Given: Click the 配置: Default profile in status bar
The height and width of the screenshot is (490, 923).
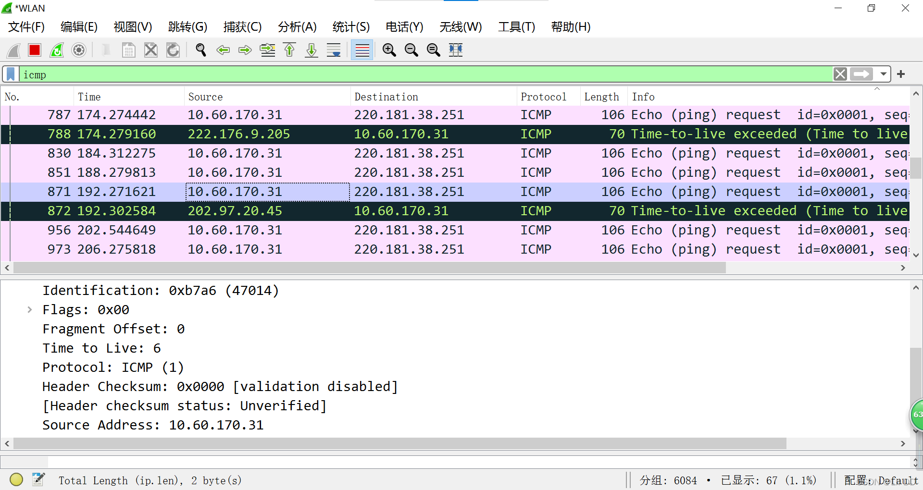Looking at the screenshot, I should click(881, 480).
